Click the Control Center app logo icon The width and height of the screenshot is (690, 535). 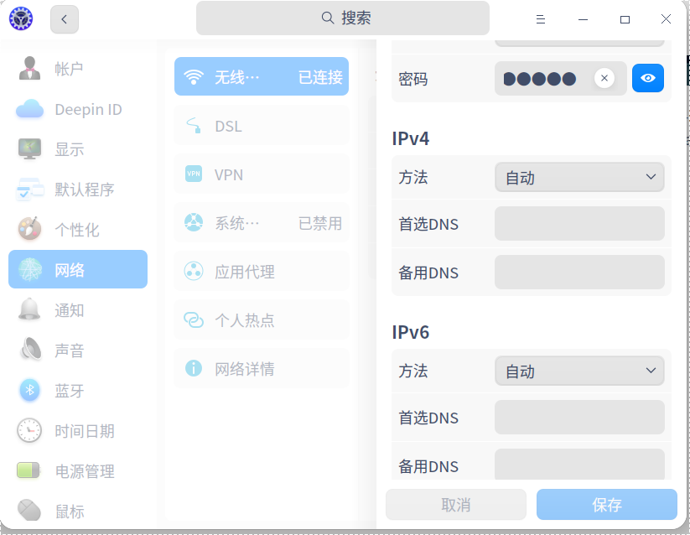click(x=21, y=19)
